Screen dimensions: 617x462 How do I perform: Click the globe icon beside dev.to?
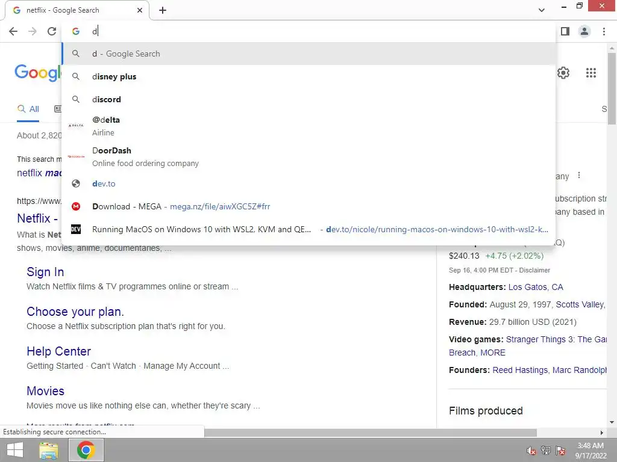click(x=76, y=183)
